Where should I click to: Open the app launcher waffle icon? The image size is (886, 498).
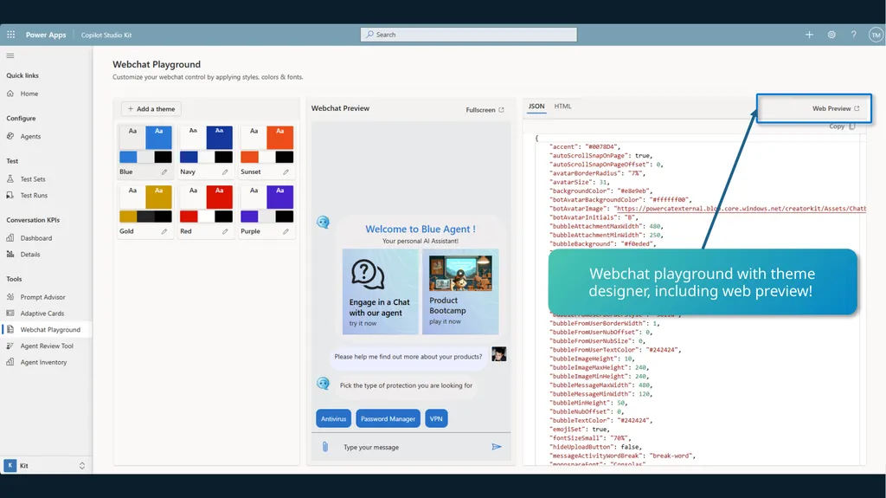tap(10, 35)
